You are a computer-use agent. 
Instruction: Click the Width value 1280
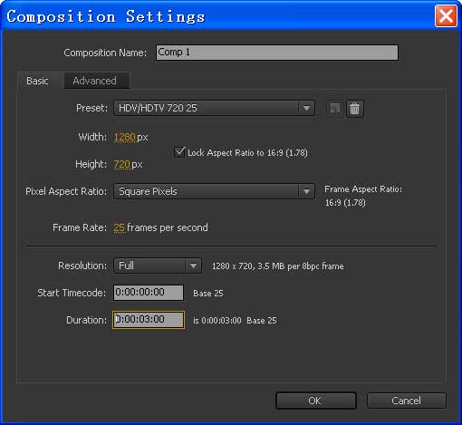click(124, 137)
